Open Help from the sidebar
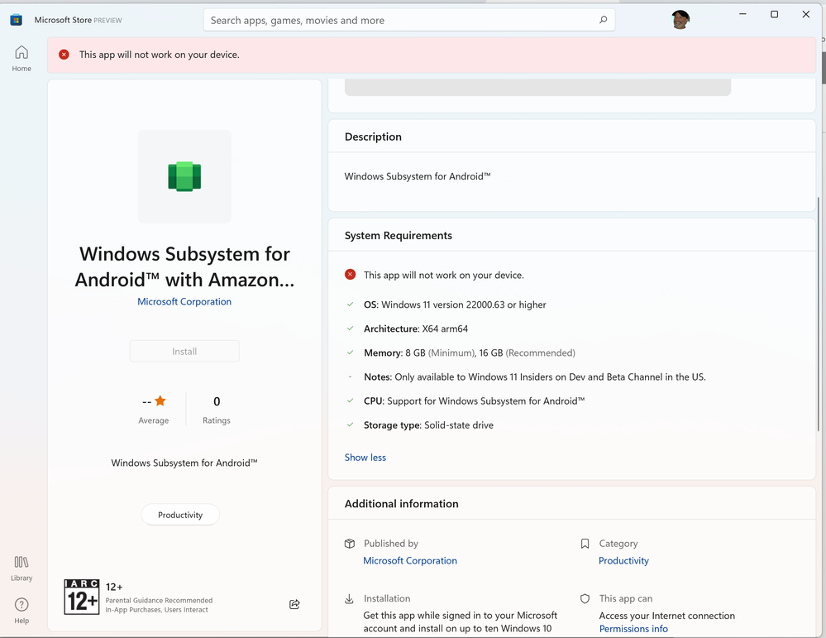Screen dimensions: 826x638 click(21, 610)
